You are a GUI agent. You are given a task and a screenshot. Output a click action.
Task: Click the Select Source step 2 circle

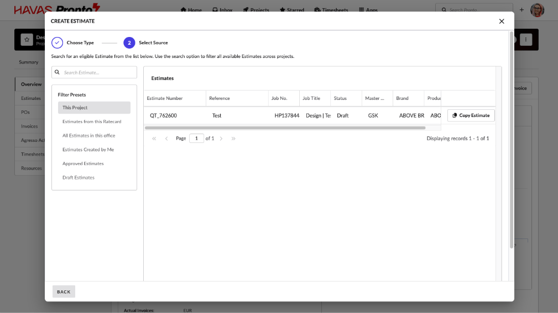[129, 43]
